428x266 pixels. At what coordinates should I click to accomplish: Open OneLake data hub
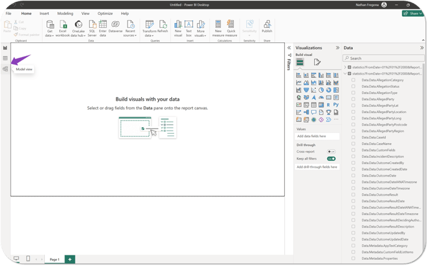pyautogui.click(x=78, y=29)
